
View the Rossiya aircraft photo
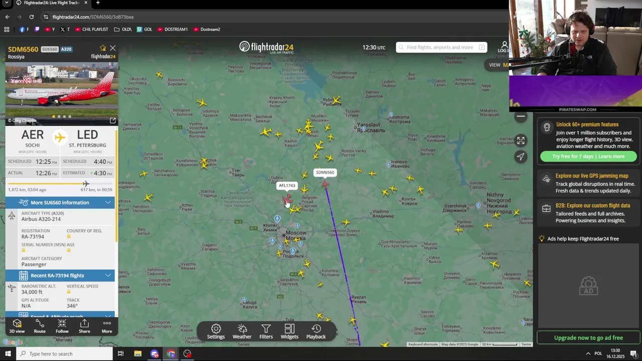[62, 93]
